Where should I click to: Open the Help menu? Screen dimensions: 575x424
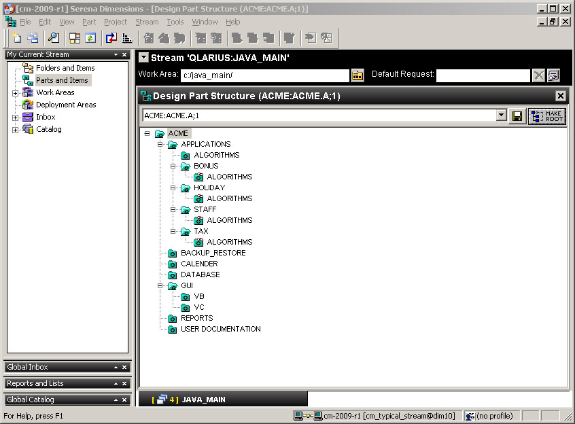pyautogui.click(x=233, y=22)
